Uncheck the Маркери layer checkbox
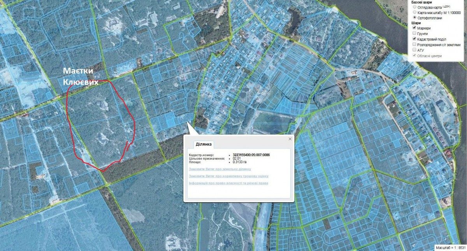Image resolution: width=467 pixels, height=251 pixels. (x=415, y=28)
